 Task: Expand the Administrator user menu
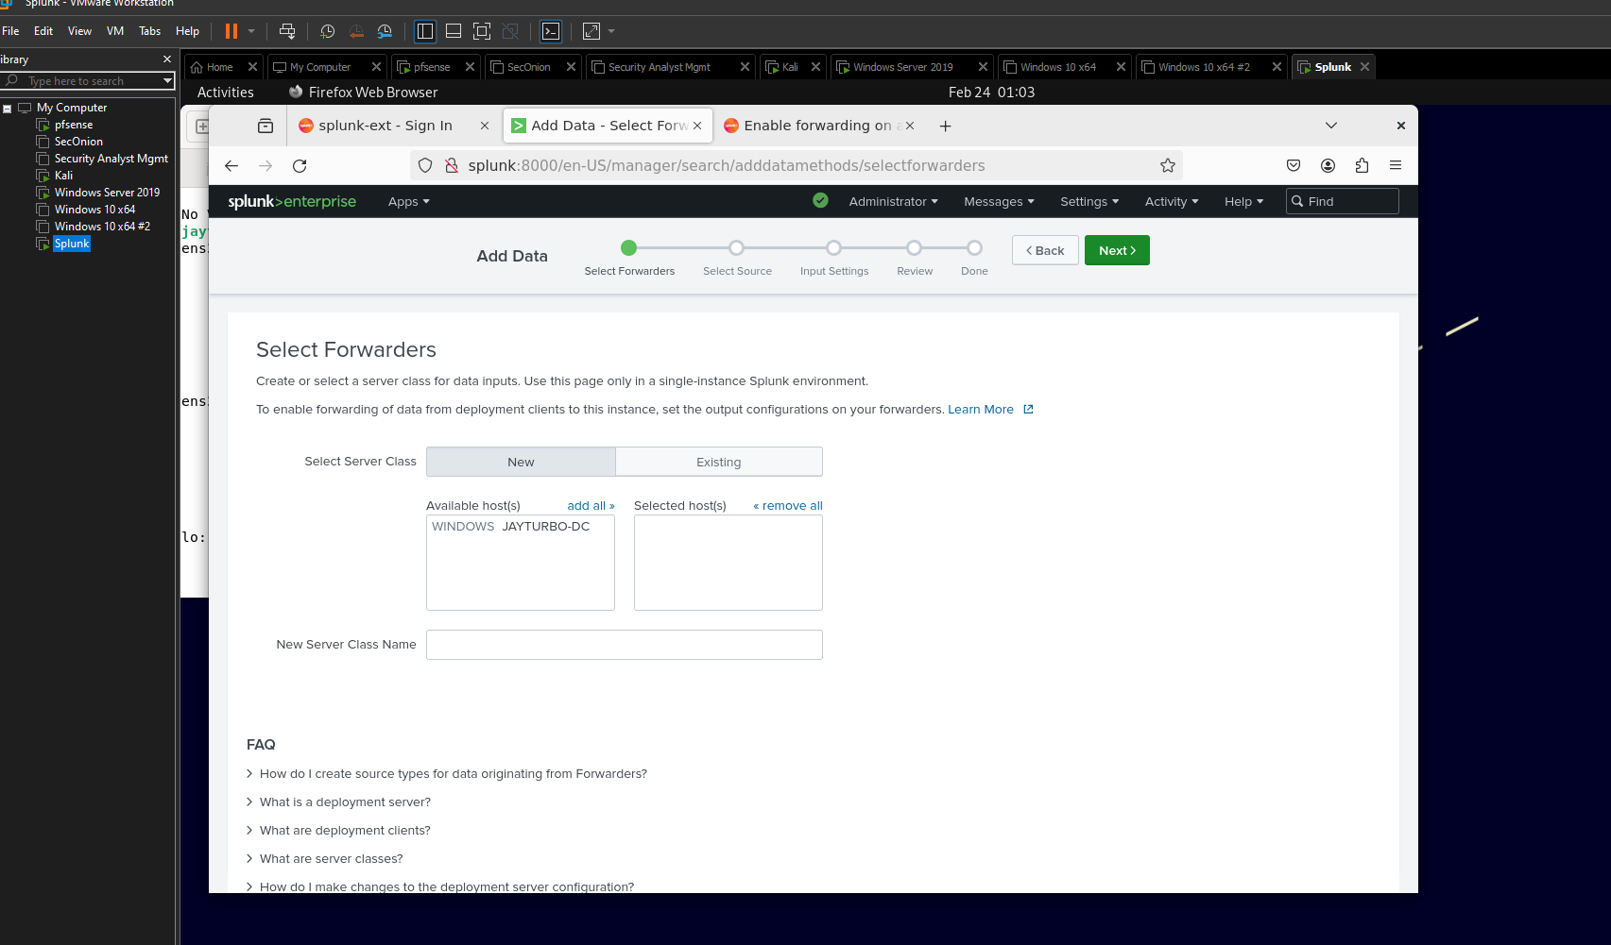pyautogui.click(x=893, y=201)
